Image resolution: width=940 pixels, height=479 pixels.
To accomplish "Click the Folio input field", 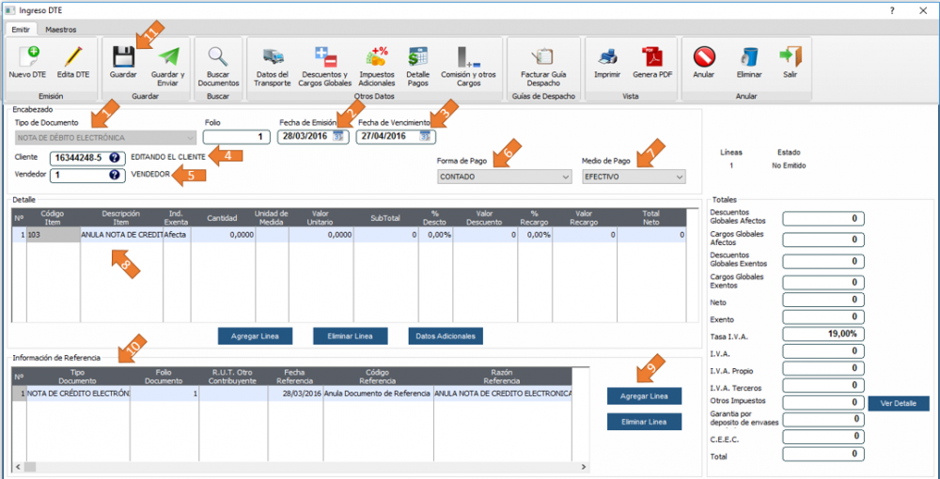I will click(237, 137).
